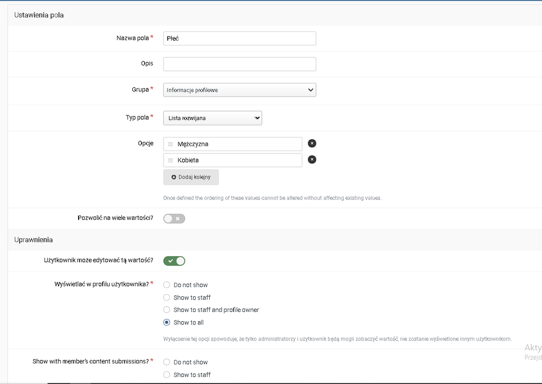542x384 pixels.
Task: Click the Dodaj kolejny button
Action: [191, 177]
